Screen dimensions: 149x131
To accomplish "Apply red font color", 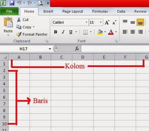I will click(x=111, y=32).
